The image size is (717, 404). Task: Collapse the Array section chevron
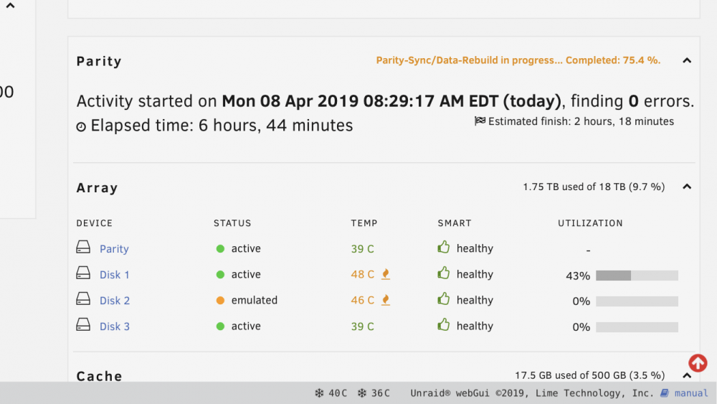[687, 187]
